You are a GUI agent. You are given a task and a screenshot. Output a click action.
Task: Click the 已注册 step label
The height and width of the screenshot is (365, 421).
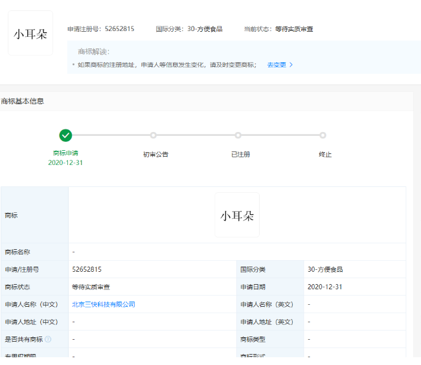click(x=240, y=155)
